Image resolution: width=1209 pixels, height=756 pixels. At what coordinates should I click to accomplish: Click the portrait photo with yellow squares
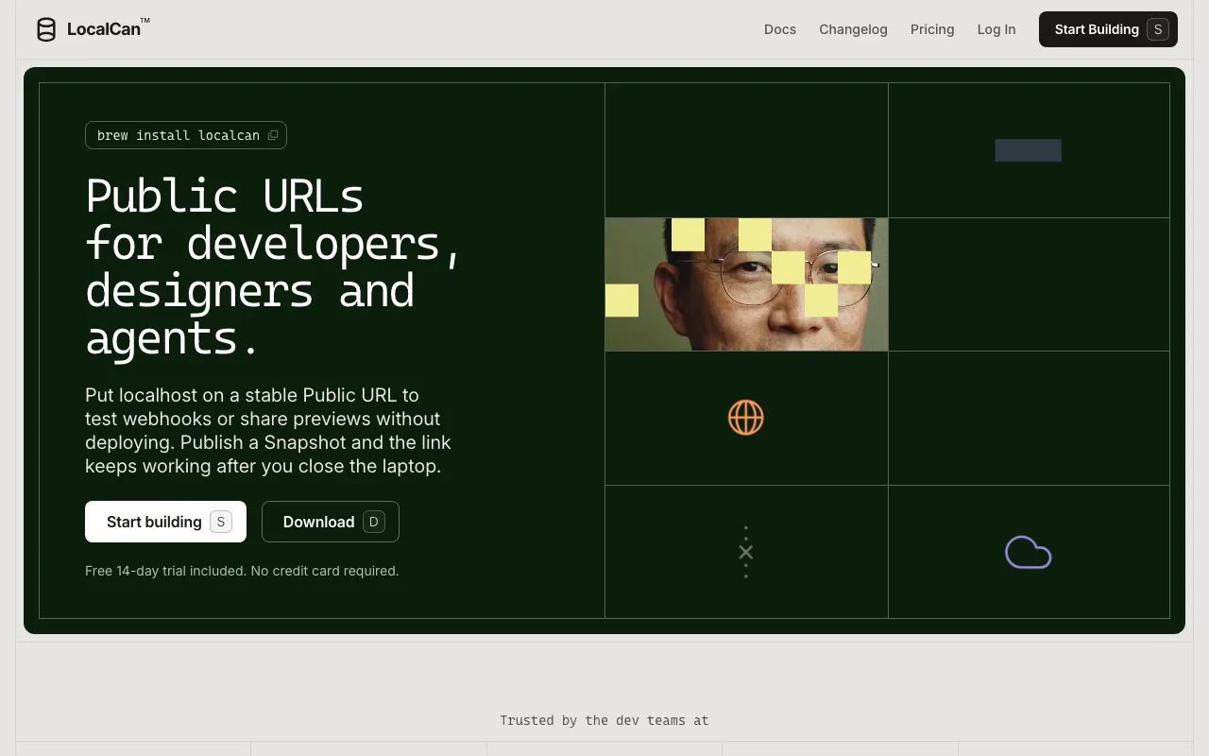pos(746,284)
